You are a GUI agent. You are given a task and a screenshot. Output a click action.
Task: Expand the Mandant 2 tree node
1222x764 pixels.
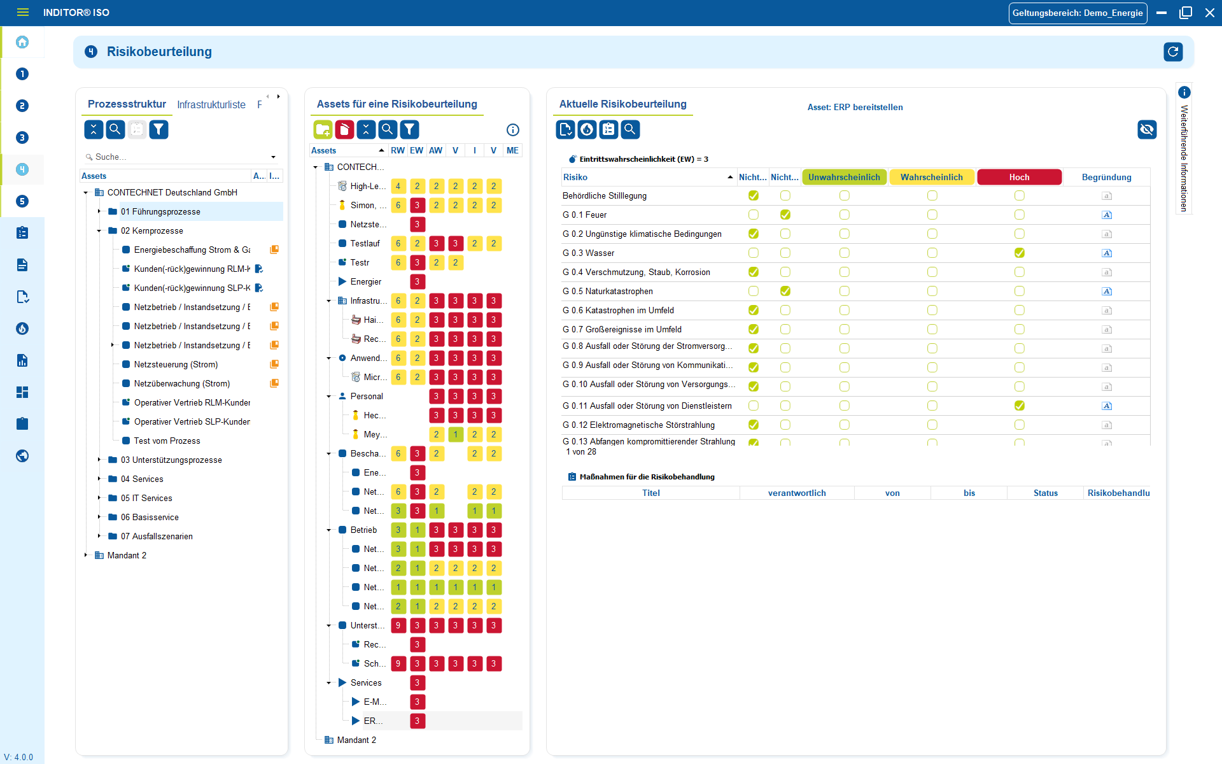coord(86,555)
